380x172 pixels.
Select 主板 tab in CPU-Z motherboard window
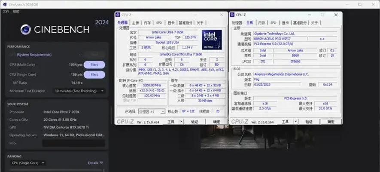pyautogui.click(x=249, y=22)
